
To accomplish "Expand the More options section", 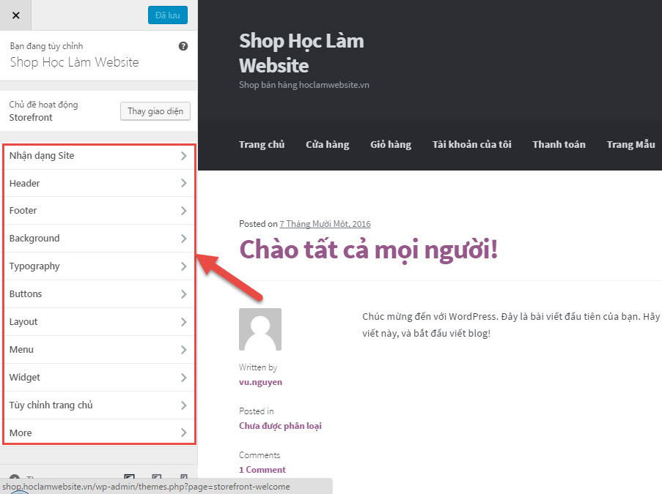I will [99, 433].
